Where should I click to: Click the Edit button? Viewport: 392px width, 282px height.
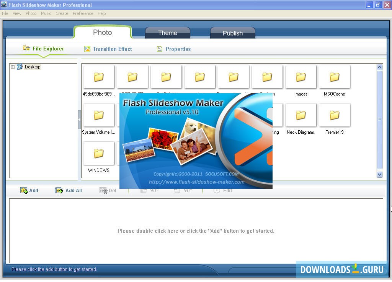point(223,190)
